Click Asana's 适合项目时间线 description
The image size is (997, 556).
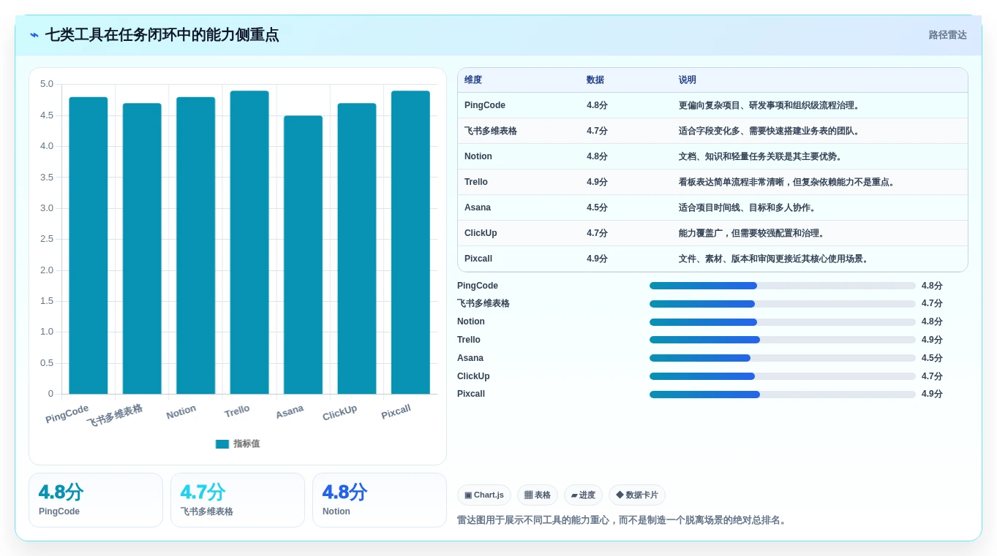[x=748, y=207]
